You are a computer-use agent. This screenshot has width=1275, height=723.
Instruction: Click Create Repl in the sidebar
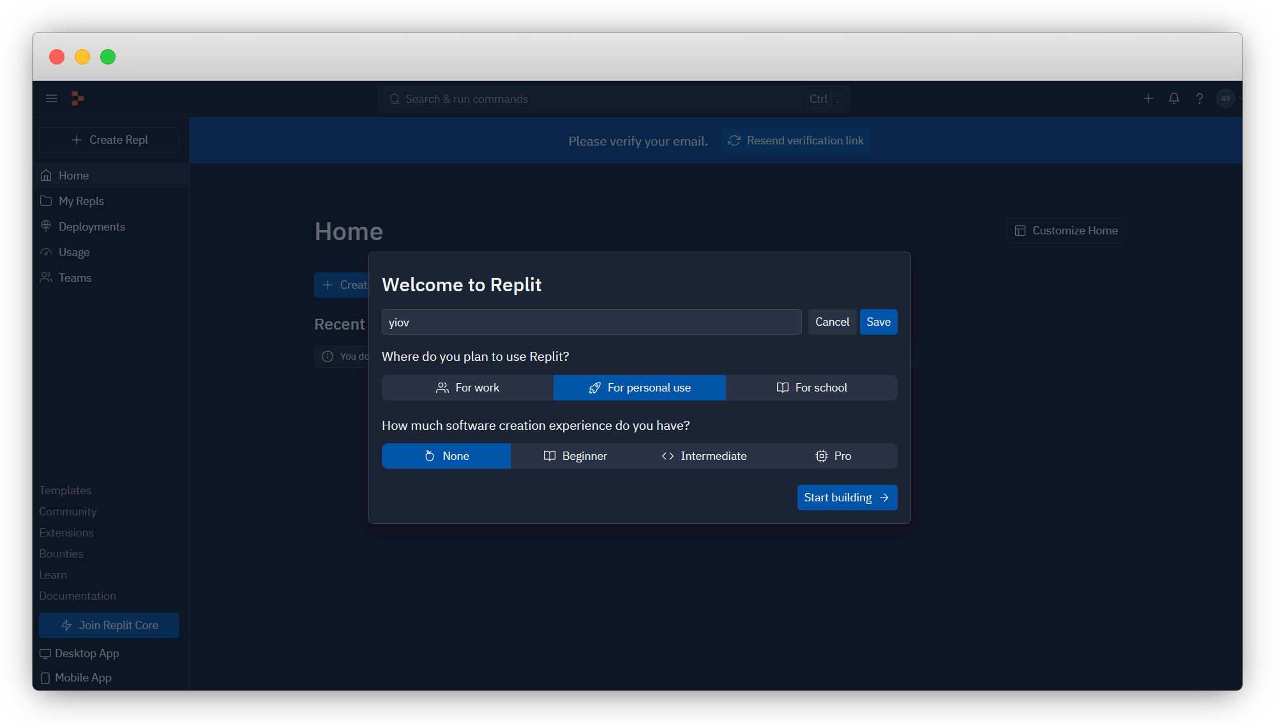[109, 140]
